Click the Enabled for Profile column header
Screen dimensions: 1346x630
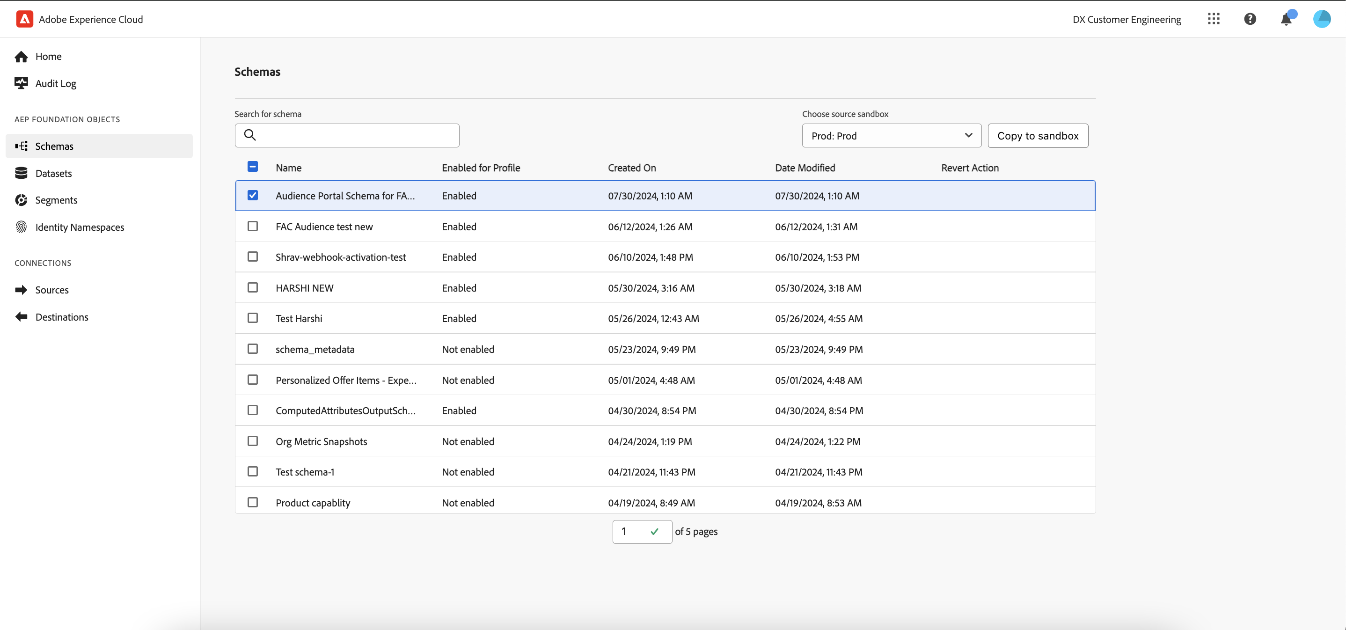point(481,168)
